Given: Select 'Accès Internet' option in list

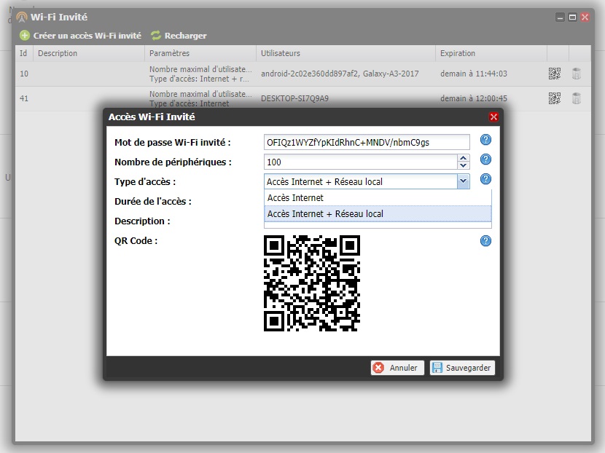Looking at the screenshot, I should click(x=377, y=198).
